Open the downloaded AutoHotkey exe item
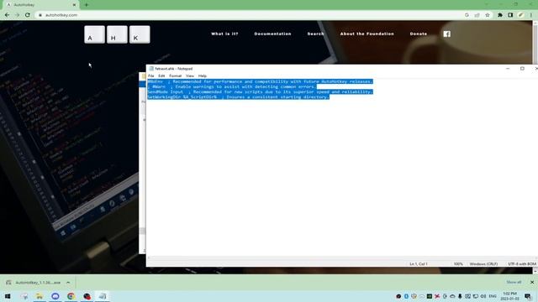This screenshot has height=302, width=538. [x=34, y=283]
